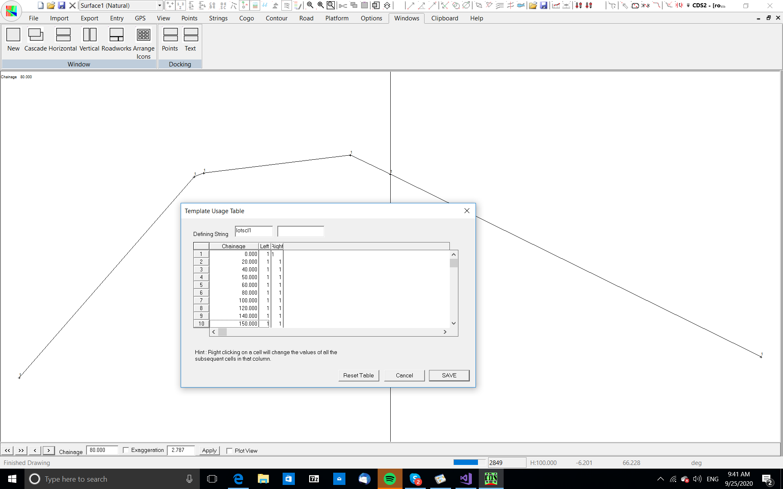The height and width of the screenshot is (489, 783).
Task: Click the Defining String lotscl1 field
Action: pos(253,231)
